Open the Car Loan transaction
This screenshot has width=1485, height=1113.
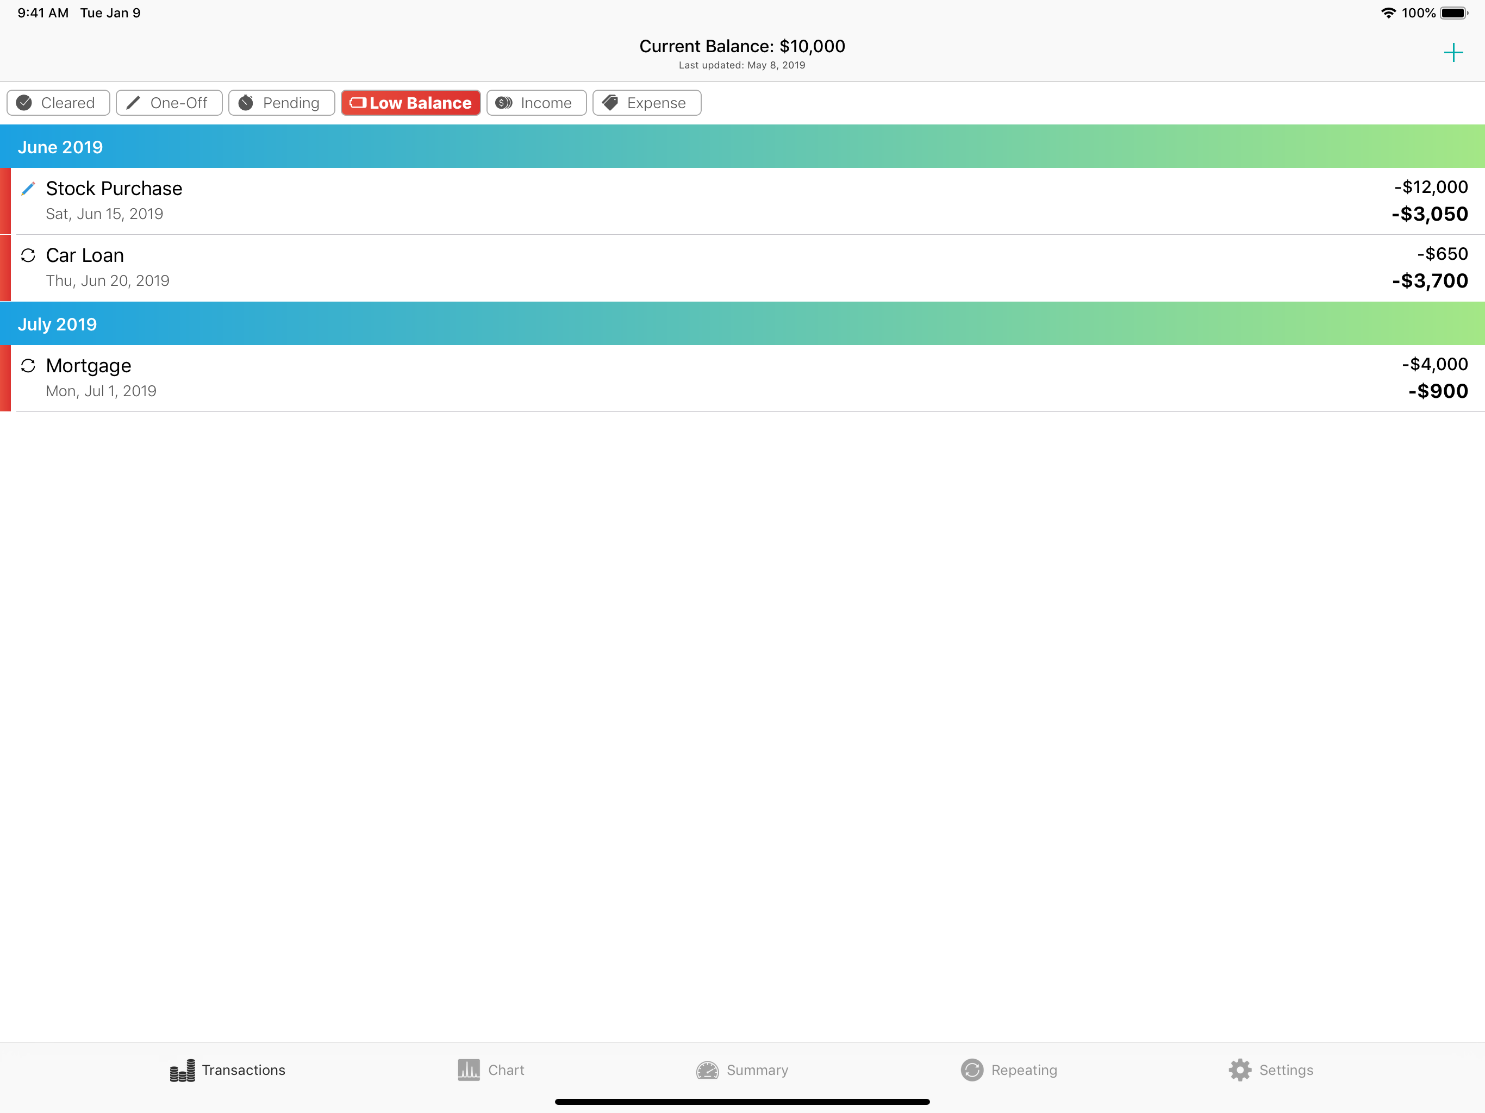742,268
